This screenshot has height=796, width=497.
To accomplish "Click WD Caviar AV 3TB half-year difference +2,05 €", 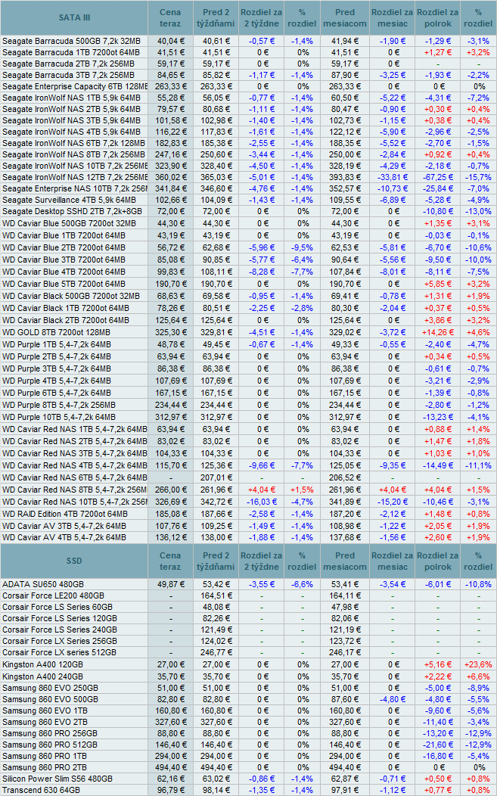I will [x=437, y=527].
